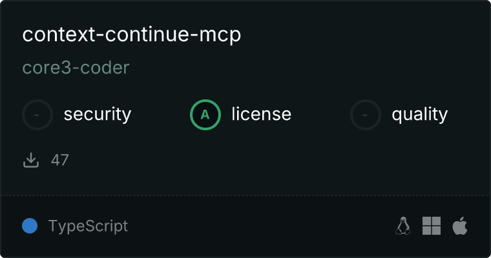Open the context-continue-mcp server title

click(x=132, y=34)
